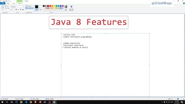
Task: Click the ENG language indicator
Action: coord(172,102)
